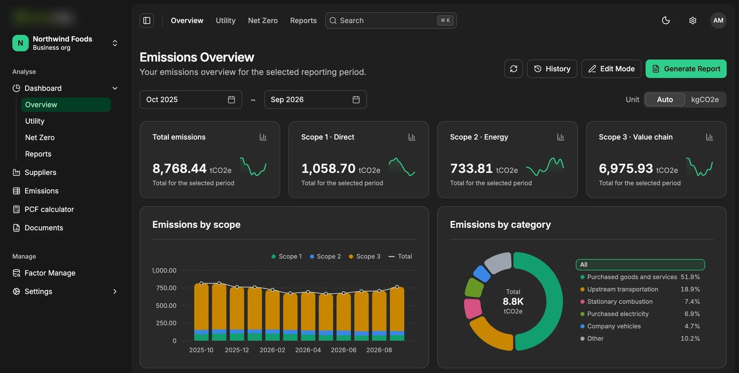Switch to the Utility tab in the top navigation
The image size is (739, 373).
coord(225,21)
